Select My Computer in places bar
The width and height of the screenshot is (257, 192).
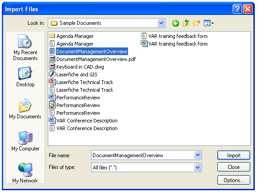(25, 141)
